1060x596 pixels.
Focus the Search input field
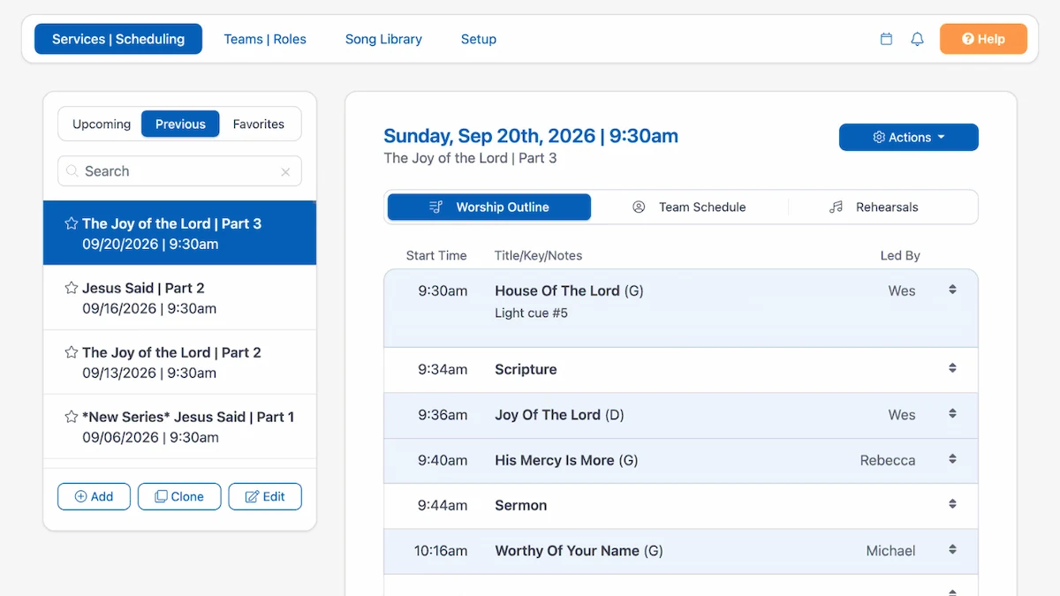(x=179, y=171)
